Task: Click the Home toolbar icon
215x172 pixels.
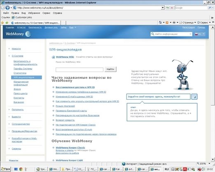Action: click(160, 23)
